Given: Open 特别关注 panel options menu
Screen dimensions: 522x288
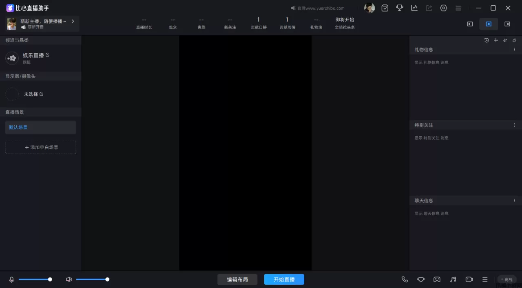Looking at the screenshot, I should [x=515, y=125].
